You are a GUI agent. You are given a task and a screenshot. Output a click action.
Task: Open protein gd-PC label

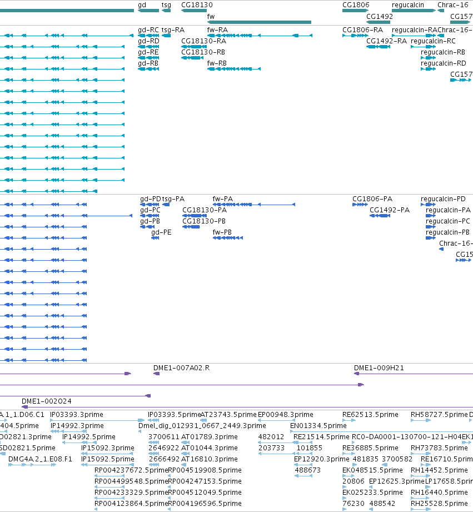(x=150, y=210)
